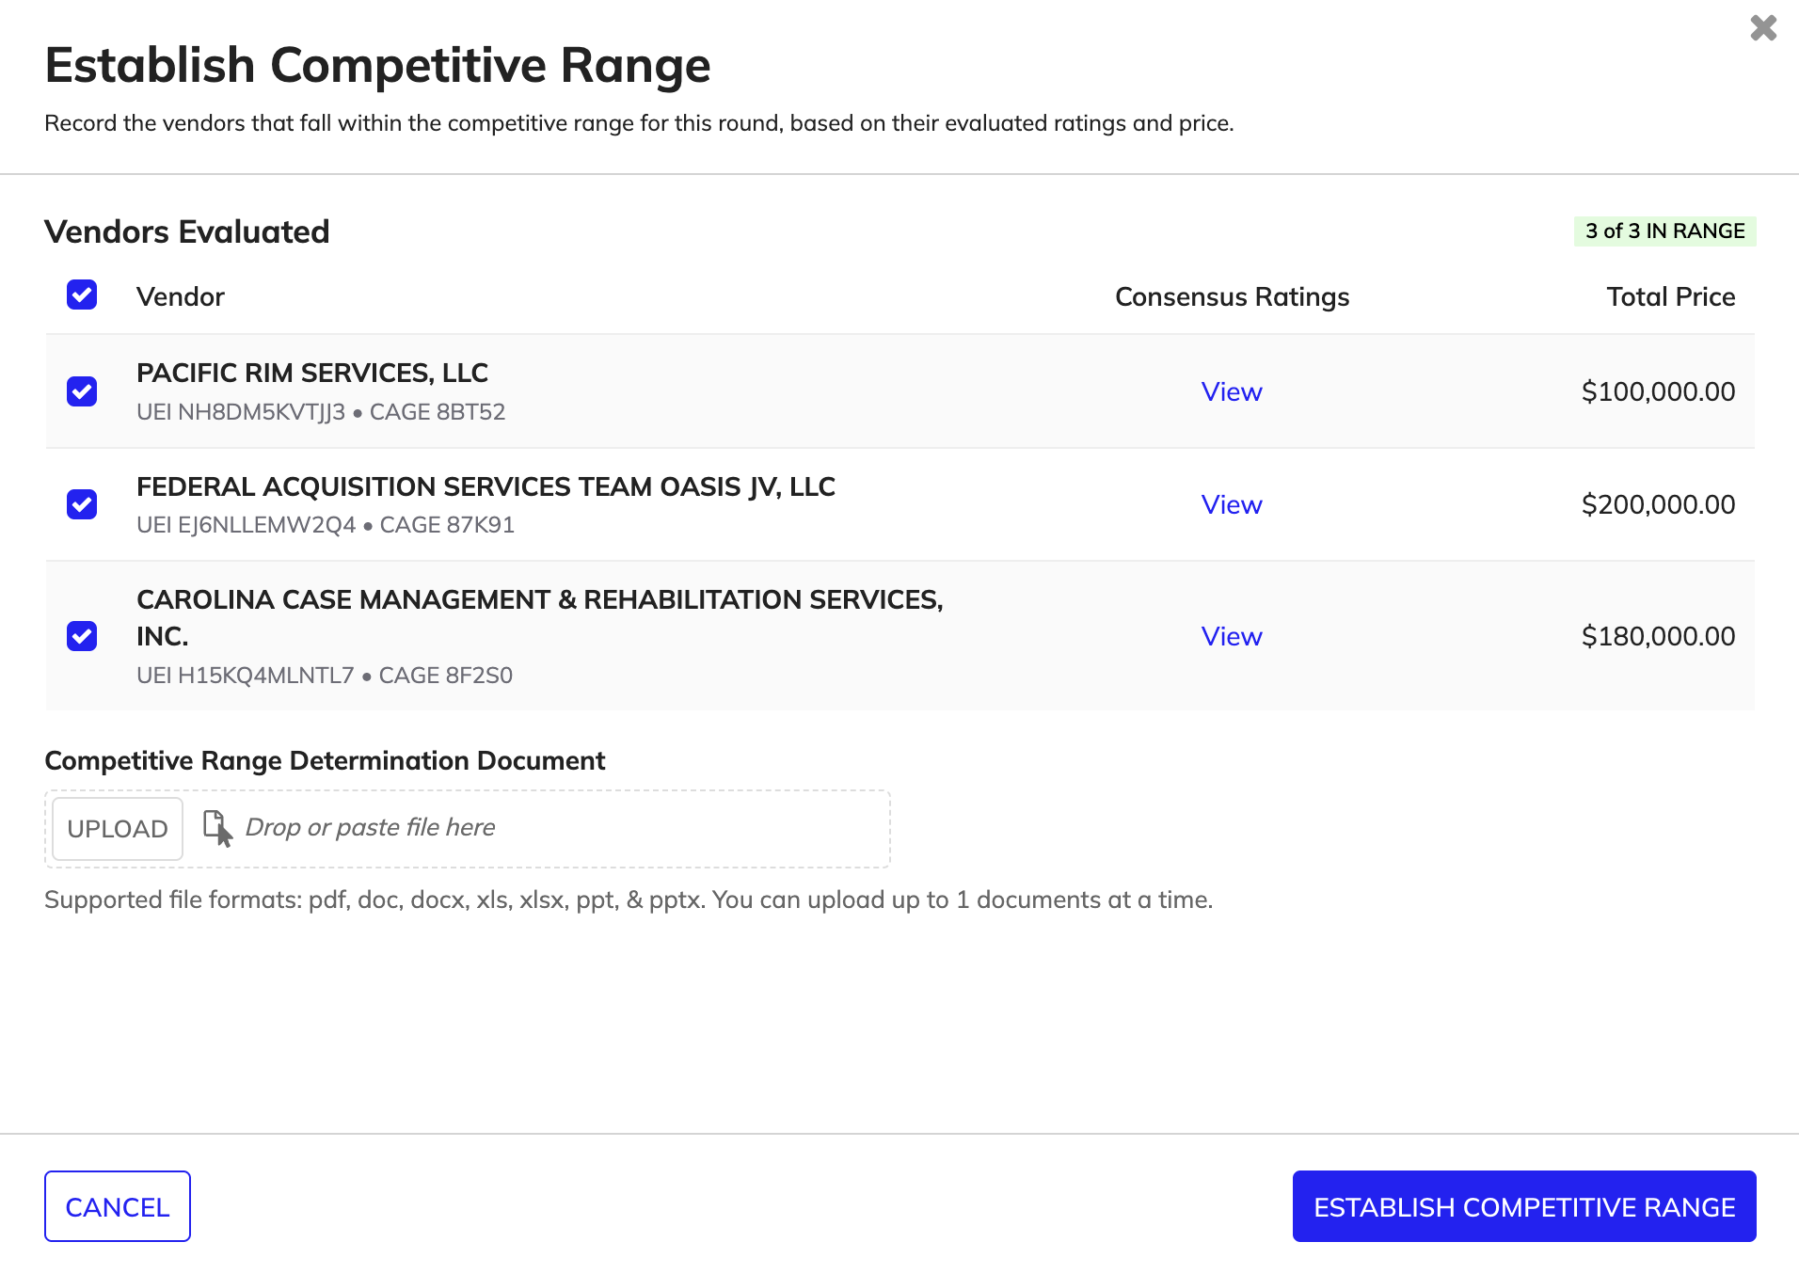Uncheck Carolina Case Management & Rehabilitation Services
This screenshot has height=1274, width=1799.
82,636
